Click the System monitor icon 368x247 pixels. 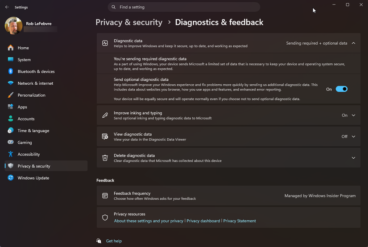(x=11, y=59)
